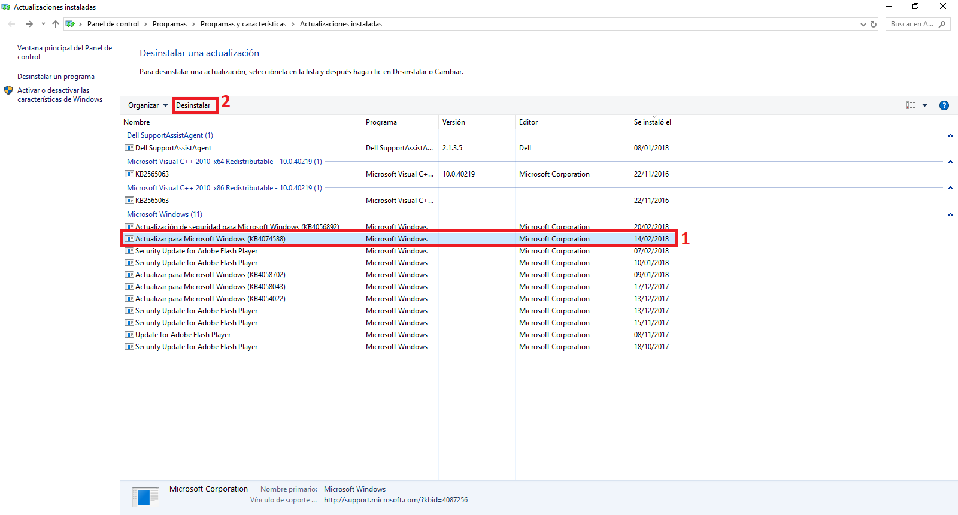958x515 pixels.
Task: Click icon of KB4058702 update row
Action: [x=129, y=275]
